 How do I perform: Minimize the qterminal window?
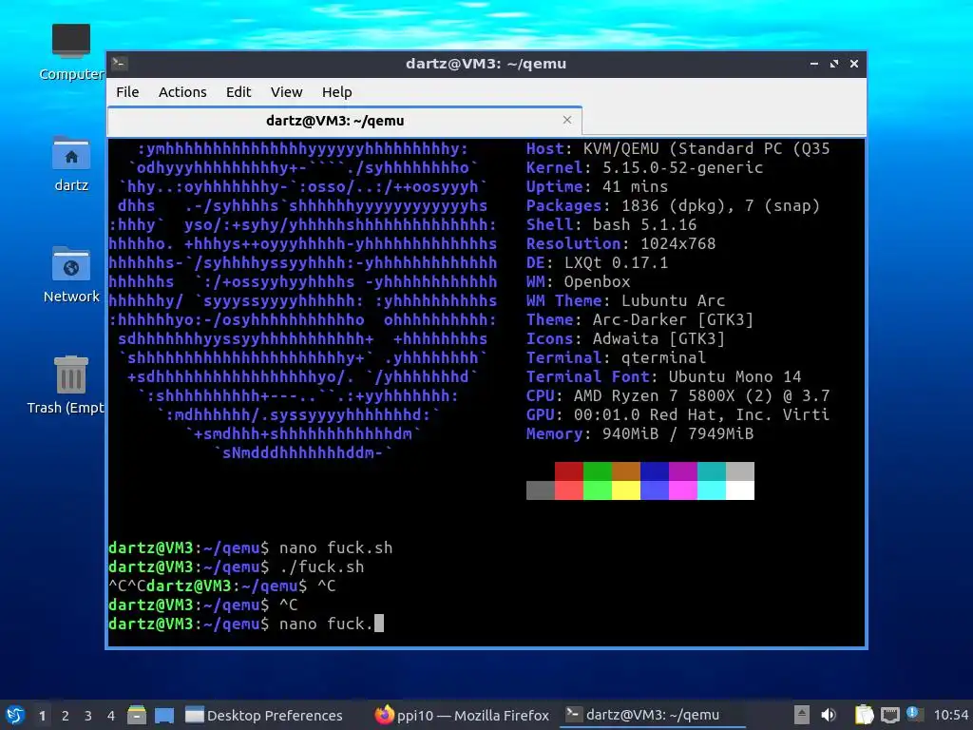point(814,64)
